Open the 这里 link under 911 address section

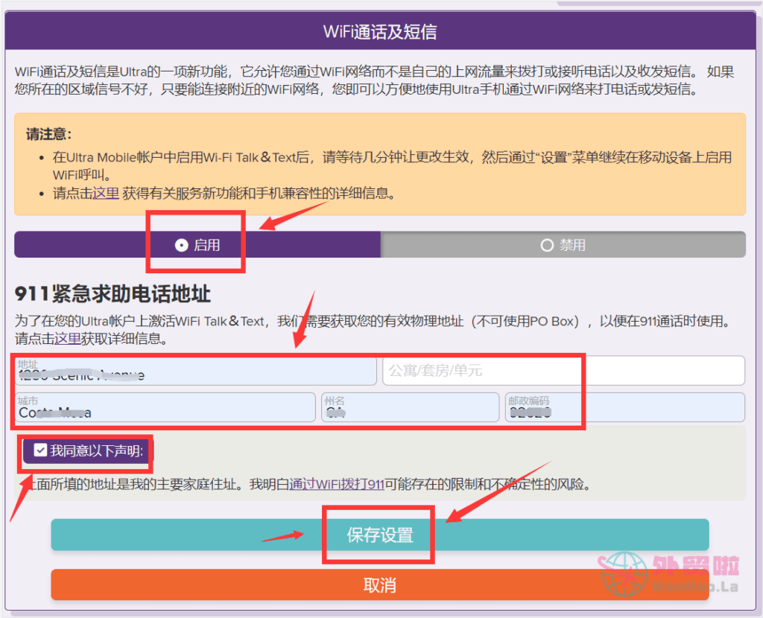(x=67, y=338)
